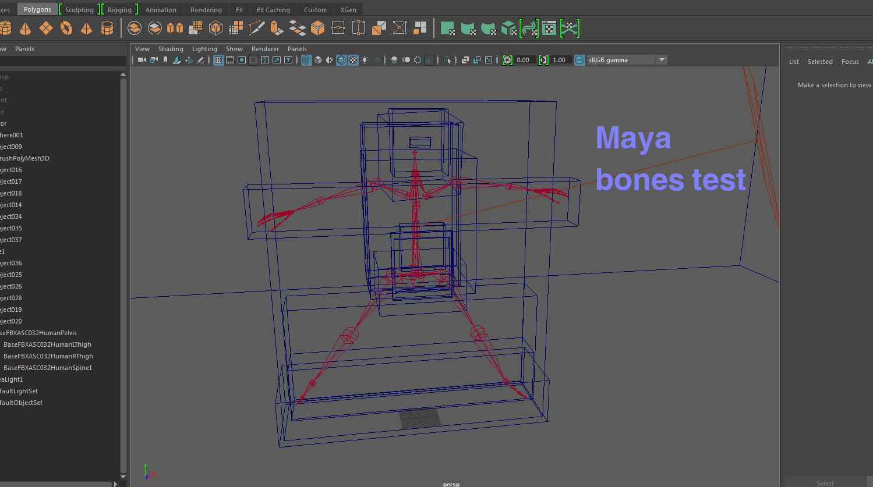The width and height of the screenshot is (873, 487).
Task: Open the Outliner Panels menu
Action: [x=24, y=49]
